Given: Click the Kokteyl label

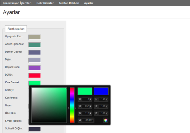Looking at the screenshot, I should (9, 90).
